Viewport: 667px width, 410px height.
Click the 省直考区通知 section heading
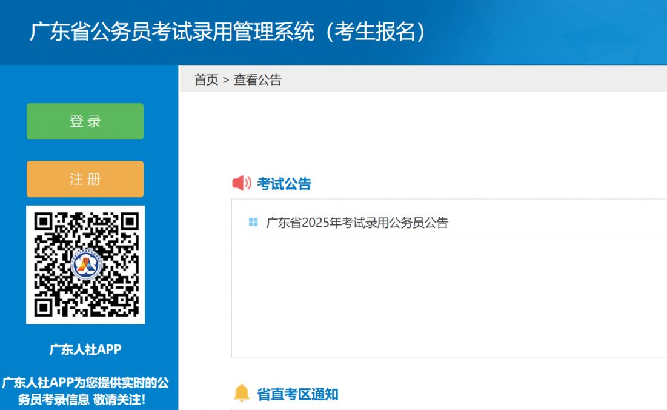point(297,394)
